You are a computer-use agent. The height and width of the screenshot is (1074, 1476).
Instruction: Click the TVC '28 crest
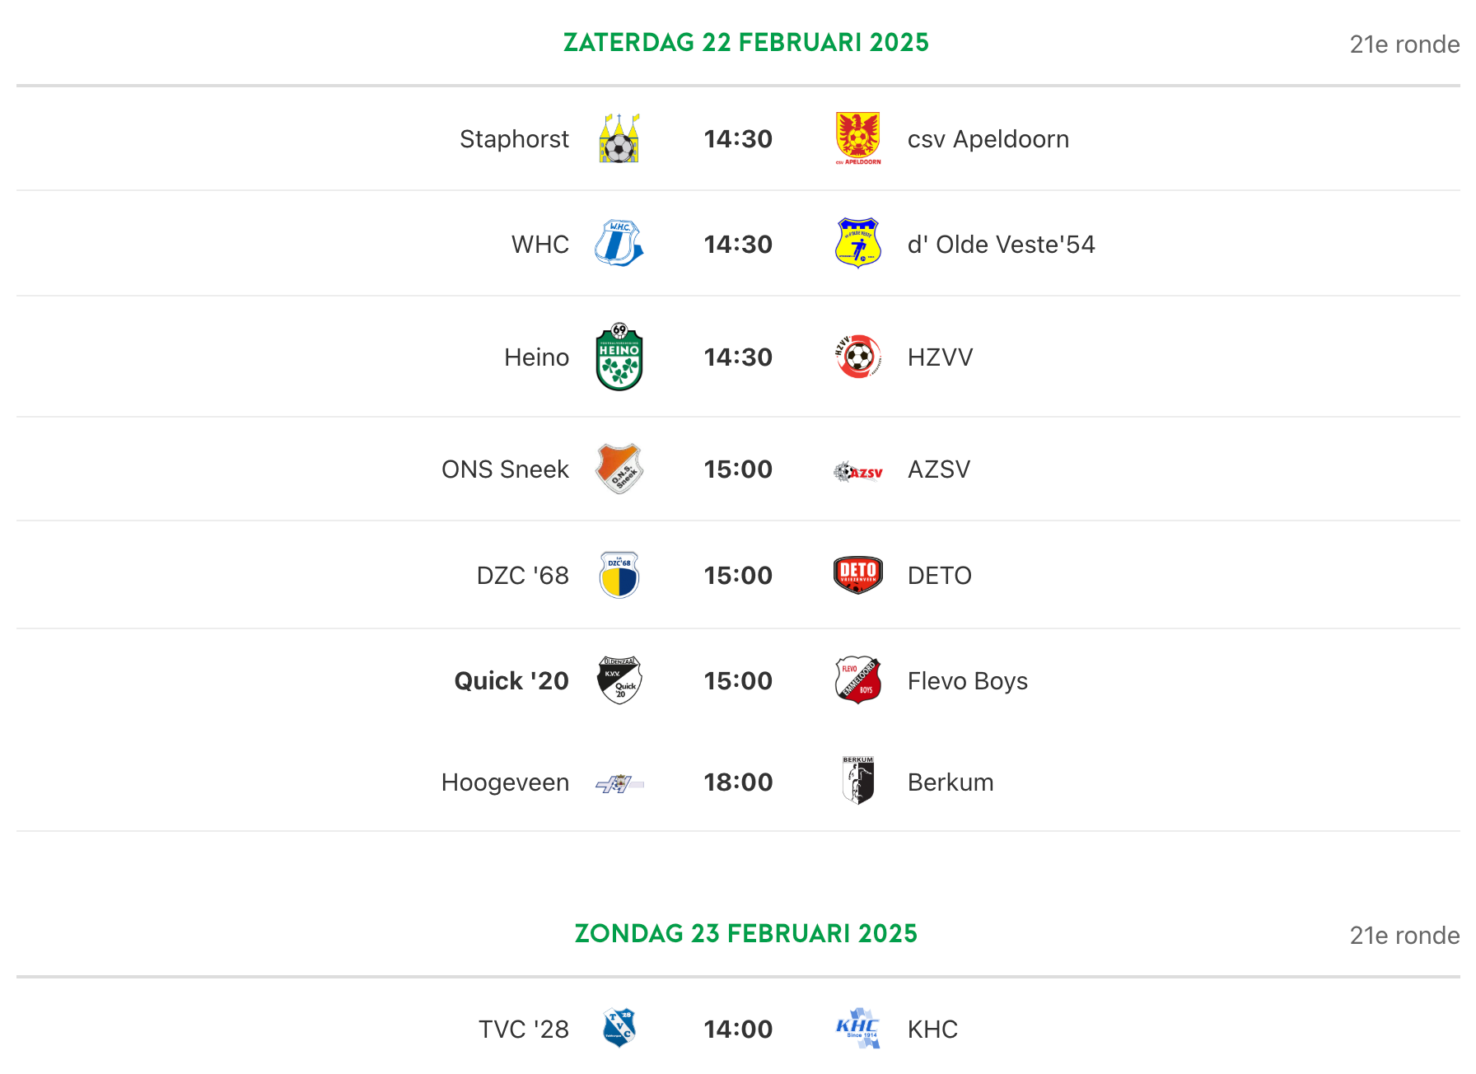[619, 1028]
